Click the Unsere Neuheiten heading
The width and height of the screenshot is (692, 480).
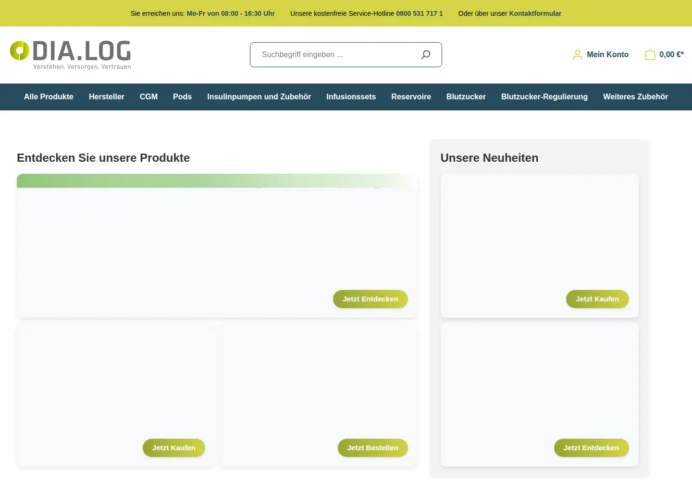click(489, 158)
